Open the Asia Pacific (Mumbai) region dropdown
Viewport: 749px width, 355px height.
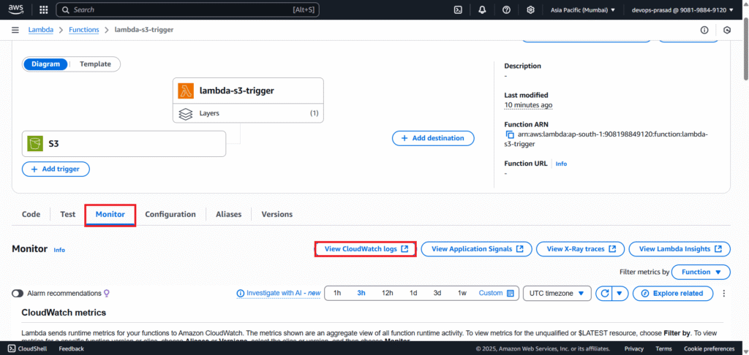(x=583, y=9)
